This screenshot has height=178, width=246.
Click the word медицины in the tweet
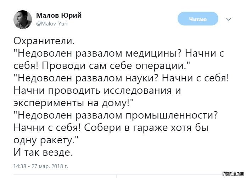pyautogui.click(x=153, y=54)
